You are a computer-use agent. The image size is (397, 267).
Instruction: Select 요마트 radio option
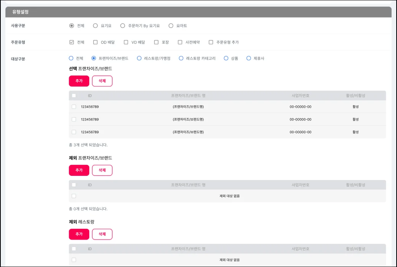171,26
